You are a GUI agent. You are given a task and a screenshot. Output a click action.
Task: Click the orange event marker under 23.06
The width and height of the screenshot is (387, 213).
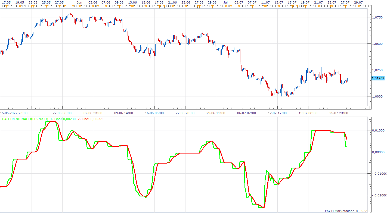coord(186,7)
